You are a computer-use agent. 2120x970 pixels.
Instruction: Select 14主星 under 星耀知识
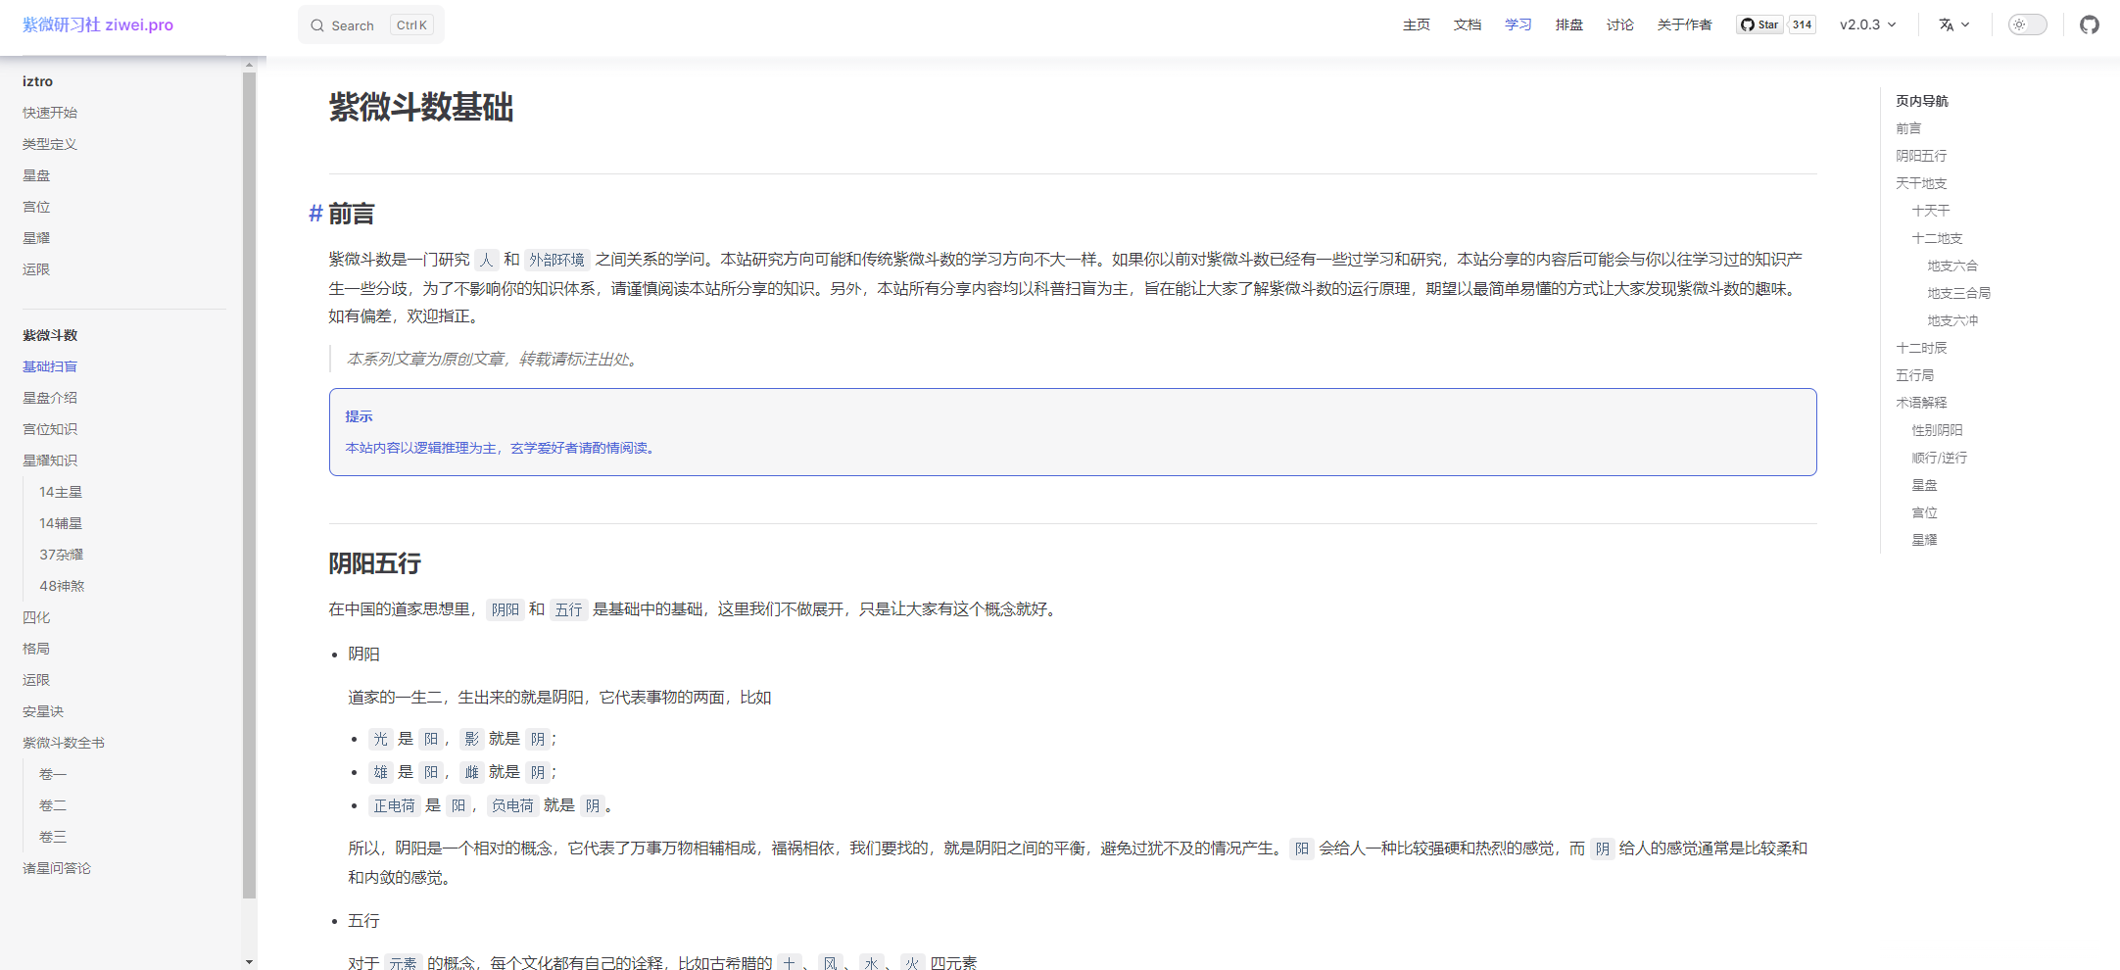pos(61,492)
